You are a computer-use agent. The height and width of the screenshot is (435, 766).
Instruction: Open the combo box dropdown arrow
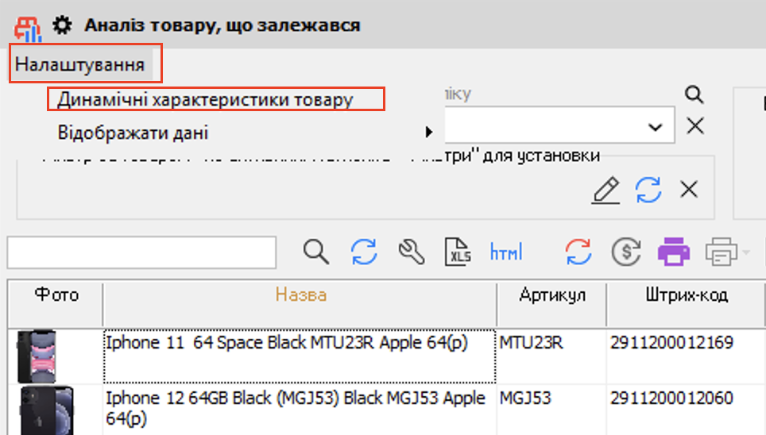click(x=656, y=127)
